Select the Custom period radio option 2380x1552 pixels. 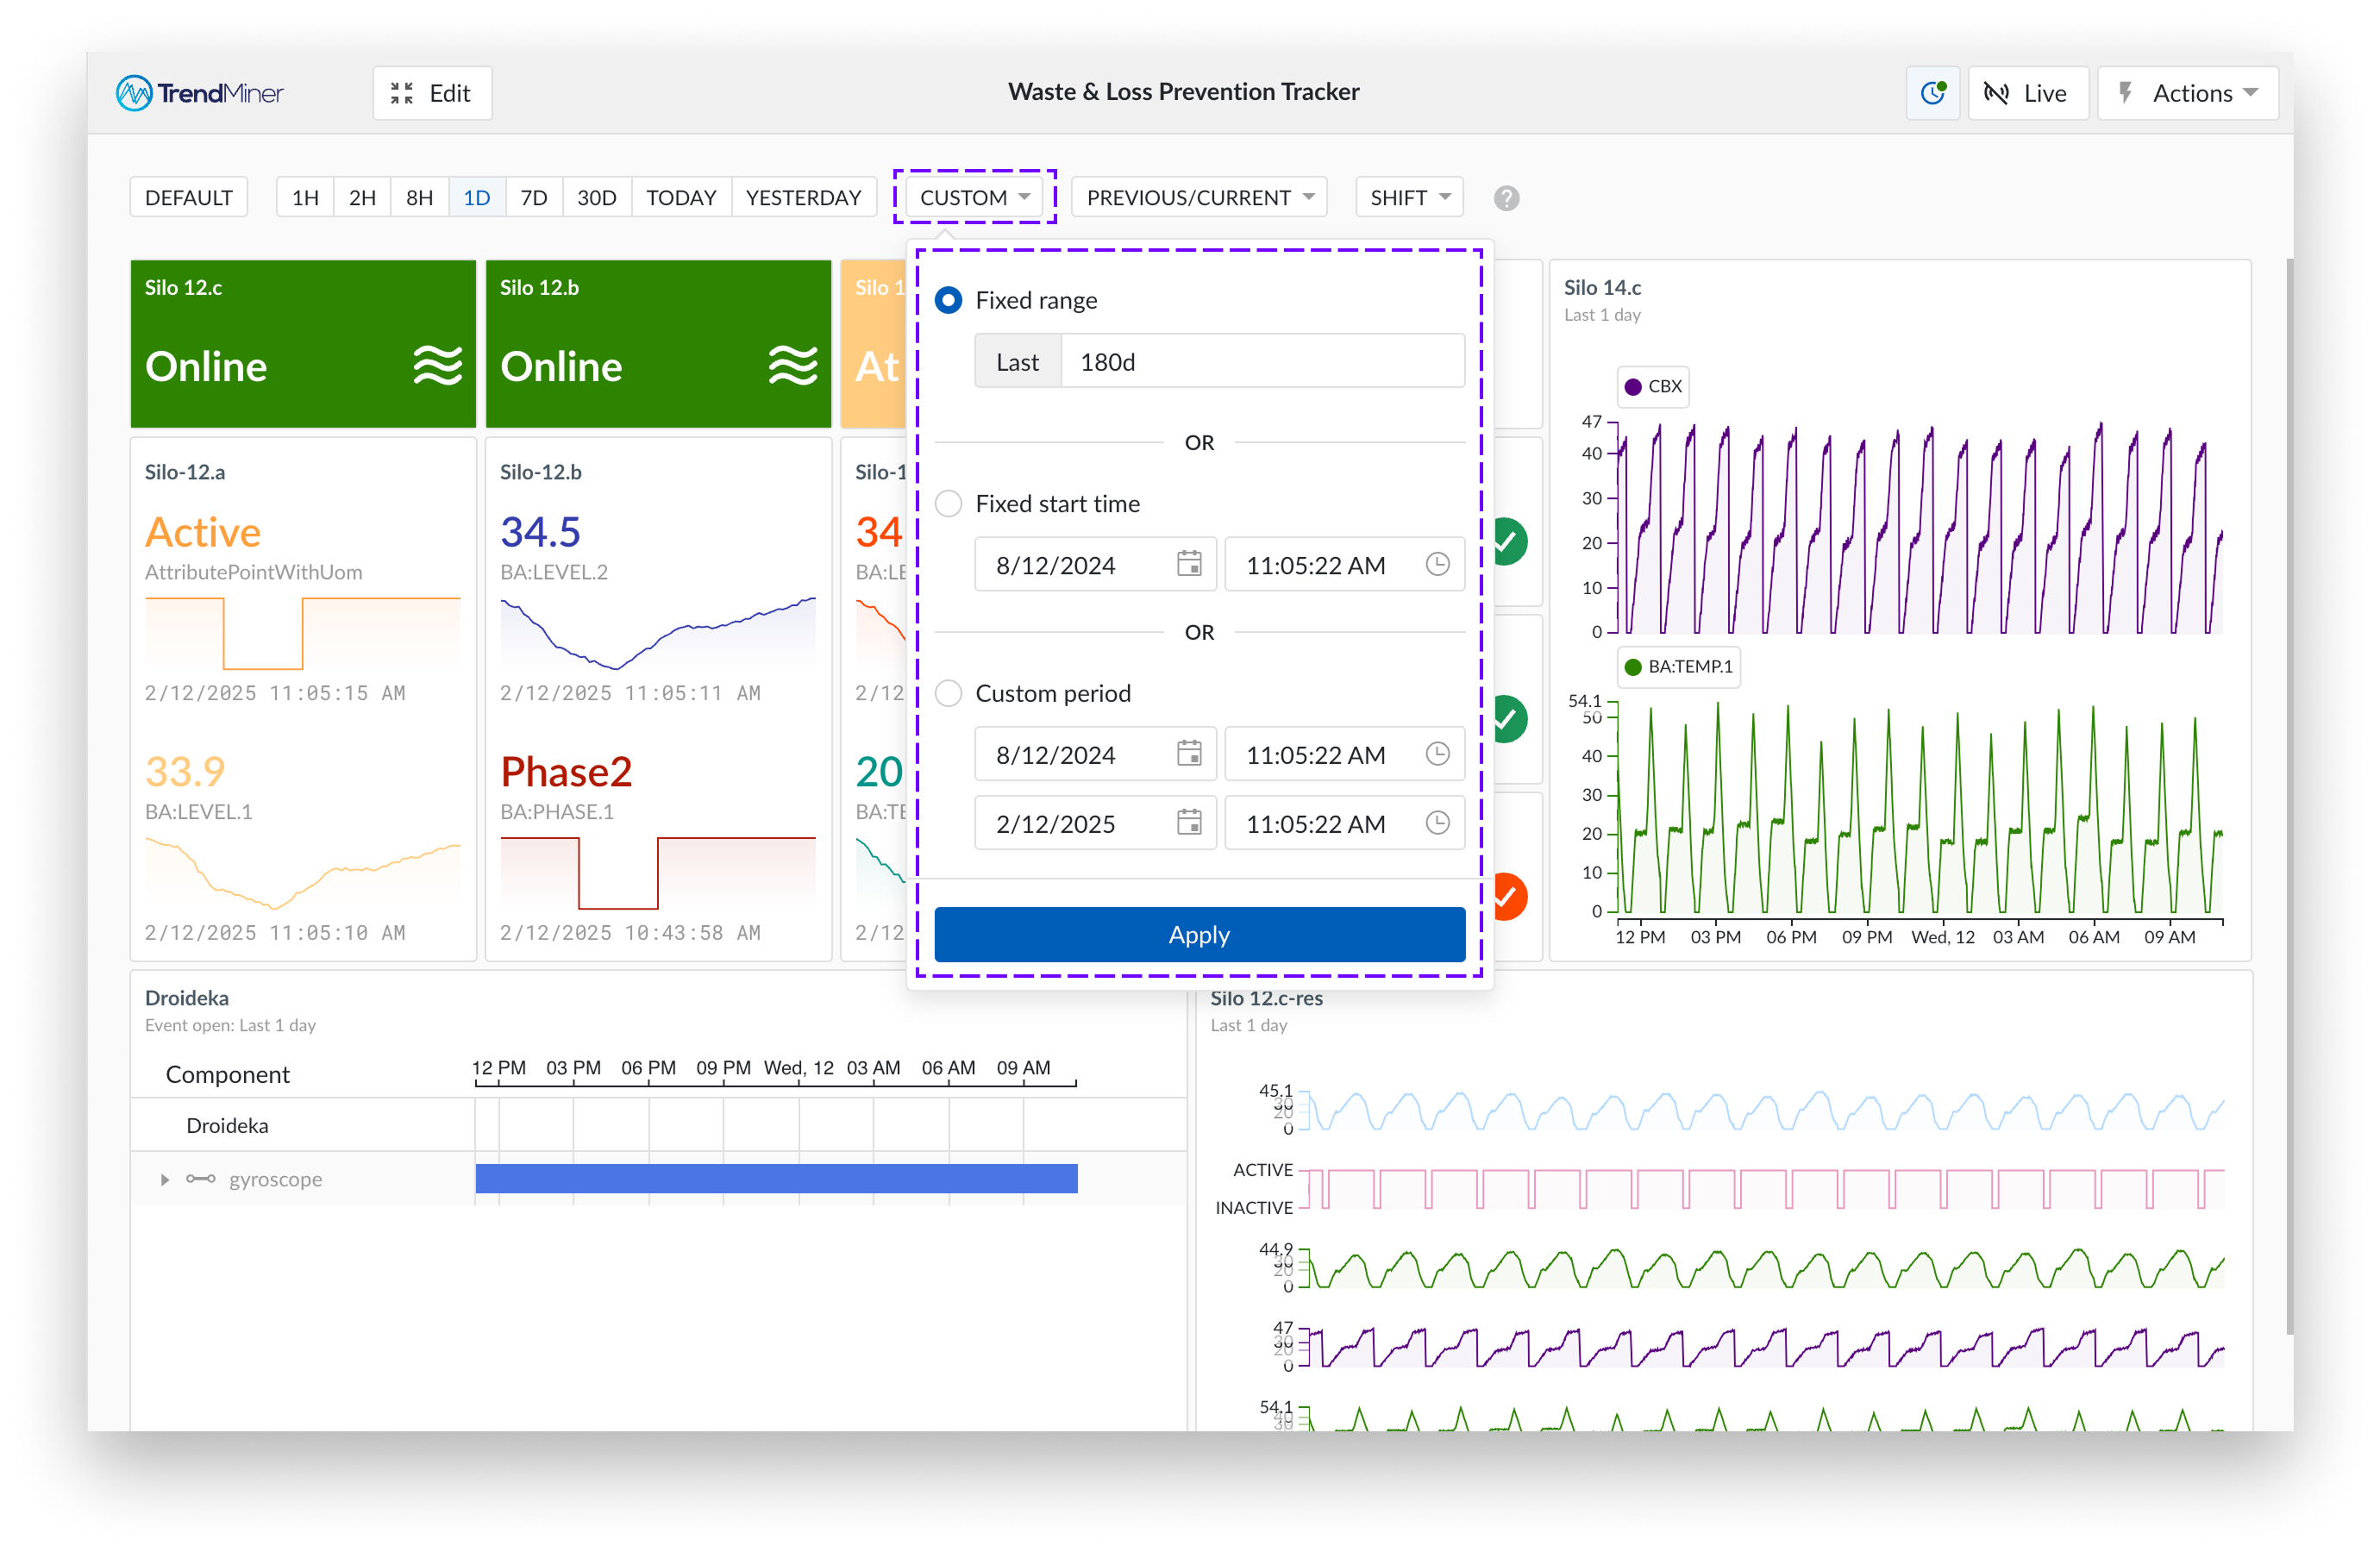point(948,693)
